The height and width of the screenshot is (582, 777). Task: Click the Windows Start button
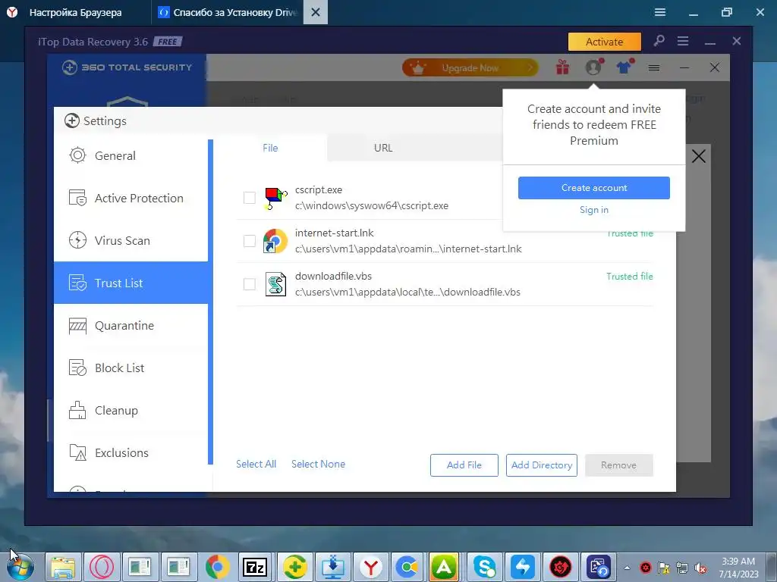pyautogui.click(x=20, y=567)
